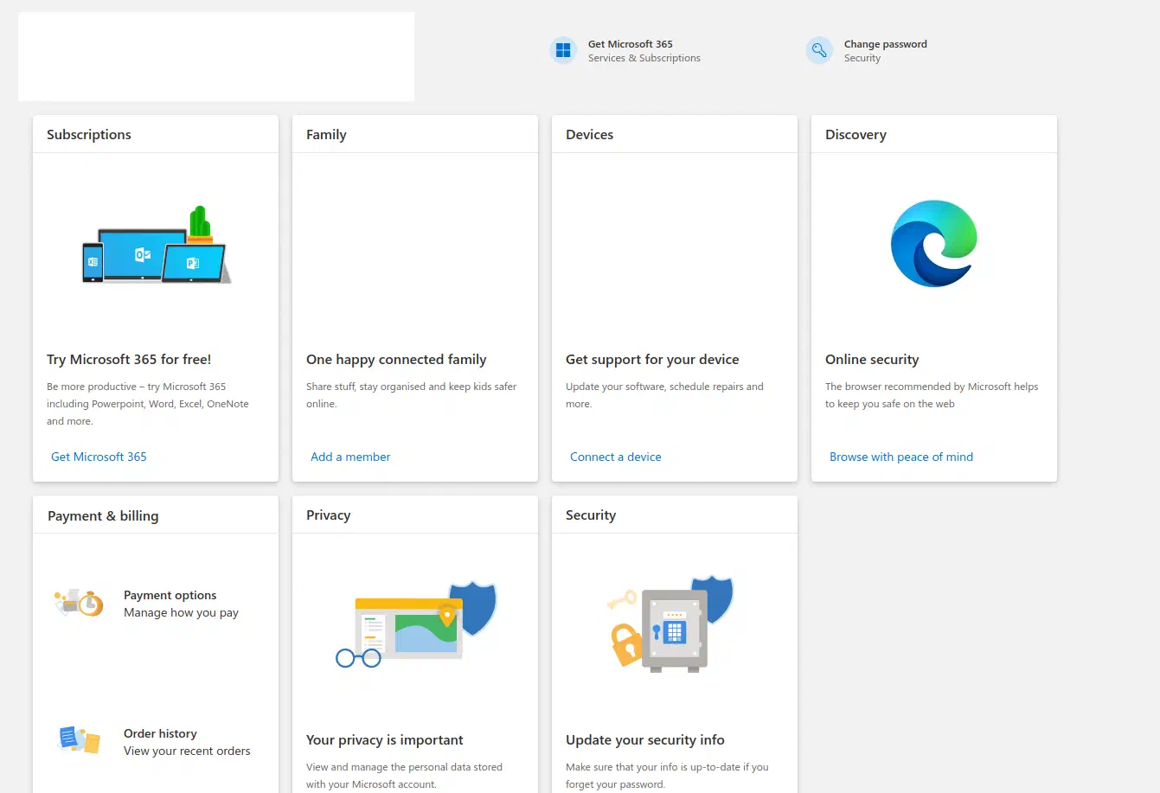Viewport: 1160px width, 793px height.
Task: Click the Privacy section header
Action: click(x=328, y=515)
